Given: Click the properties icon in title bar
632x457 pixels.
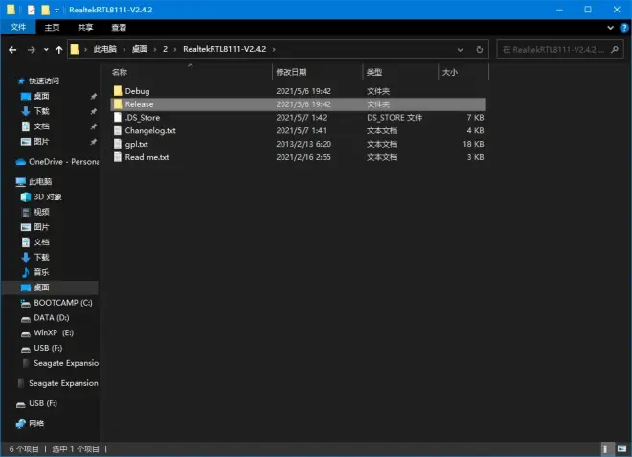Looking at the screenshot, I should click(x=31, y=10).
